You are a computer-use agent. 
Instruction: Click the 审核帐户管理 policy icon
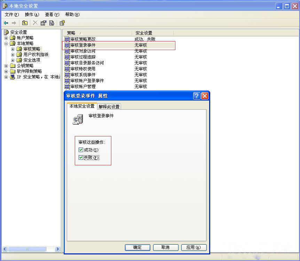coord(67,87)
